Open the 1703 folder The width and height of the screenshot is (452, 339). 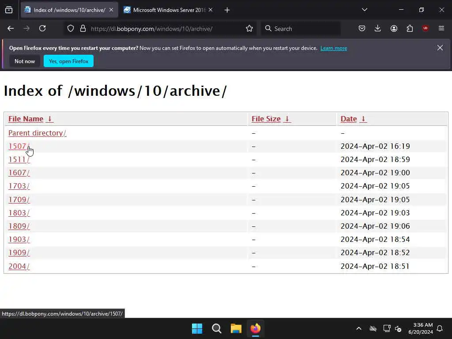coord(19,186)
